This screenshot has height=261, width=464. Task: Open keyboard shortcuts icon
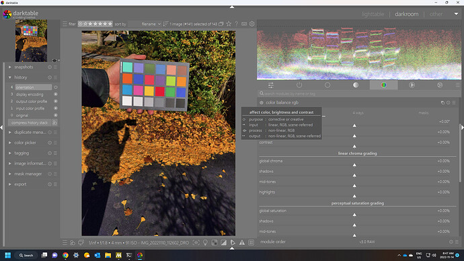tap(244, 24)
